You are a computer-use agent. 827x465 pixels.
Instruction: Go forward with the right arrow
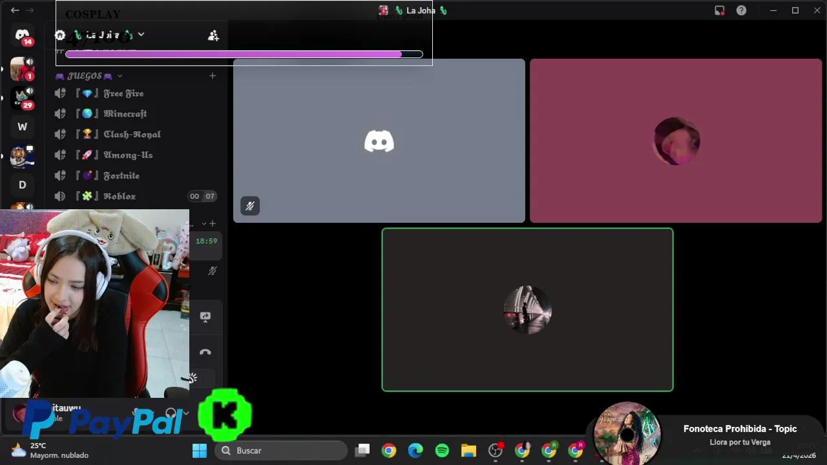click(x=30, y=10)
